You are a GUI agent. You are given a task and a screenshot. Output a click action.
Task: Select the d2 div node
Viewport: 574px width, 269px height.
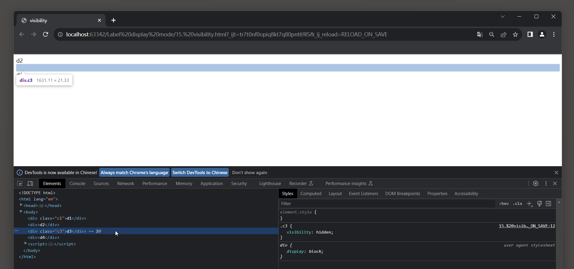[x=44, y=225]
